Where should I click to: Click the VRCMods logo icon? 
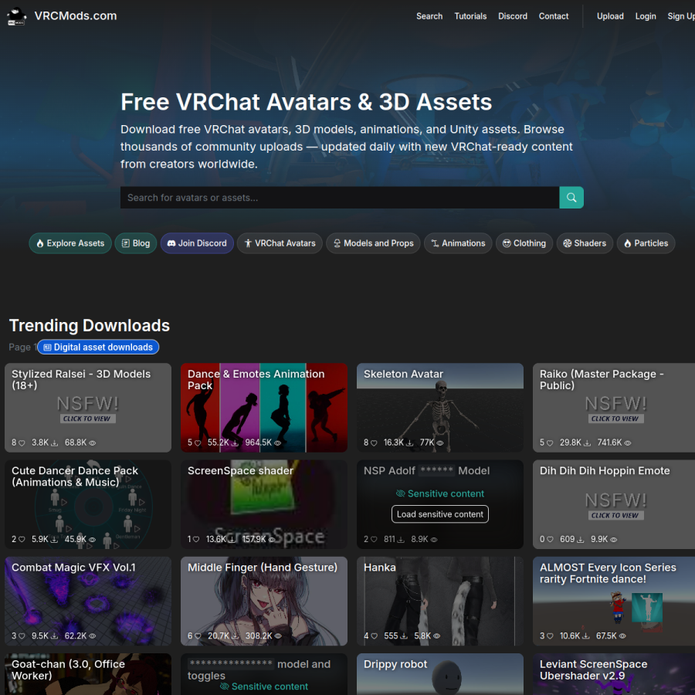pos(16,16)
